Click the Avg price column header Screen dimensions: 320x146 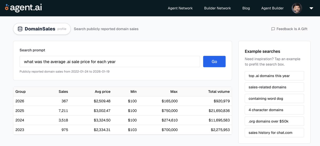click(103, 92)
